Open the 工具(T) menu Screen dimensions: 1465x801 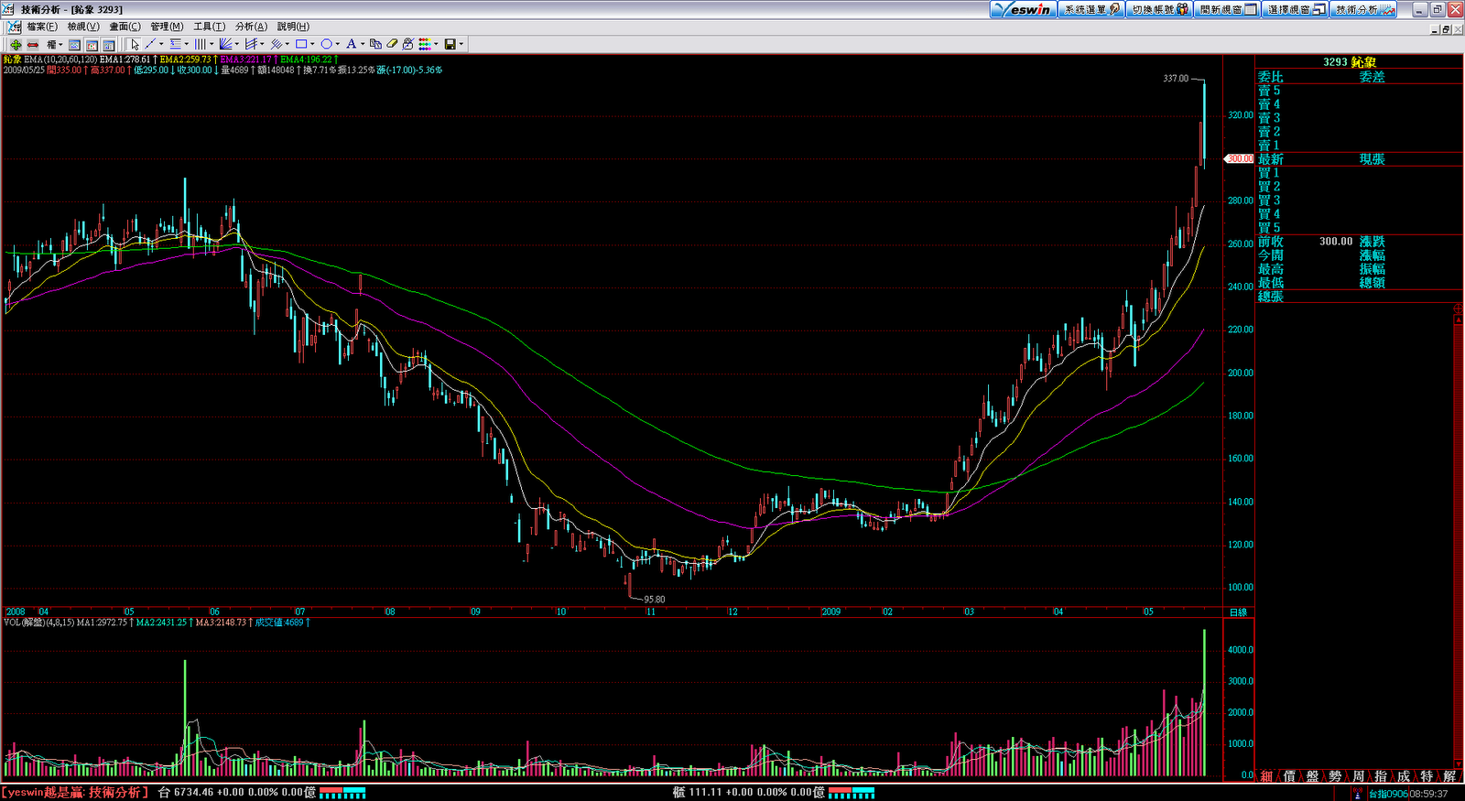coord(209,27)
